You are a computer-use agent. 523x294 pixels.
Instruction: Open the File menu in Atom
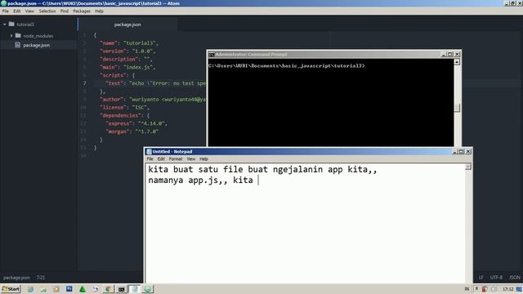(6, 11)
